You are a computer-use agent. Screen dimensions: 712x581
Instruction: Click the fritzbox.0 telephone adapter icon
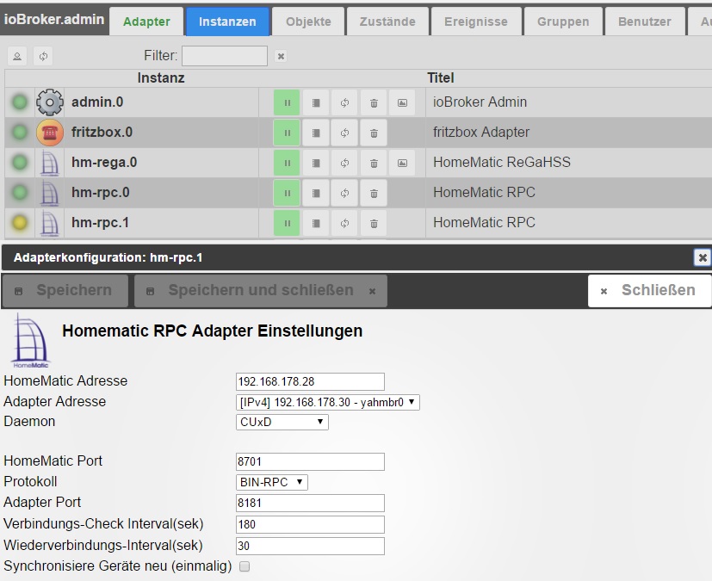click(x=49, y=133)
